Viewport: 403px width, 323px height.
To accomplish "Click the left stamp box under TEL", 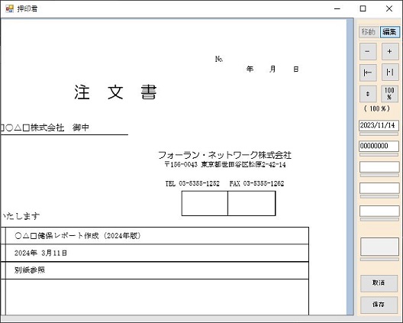I will [x=205, y=203].
